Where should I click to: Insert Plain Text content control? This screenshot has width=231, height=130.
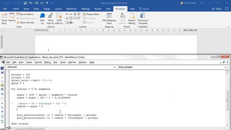(x=71, y=14)
